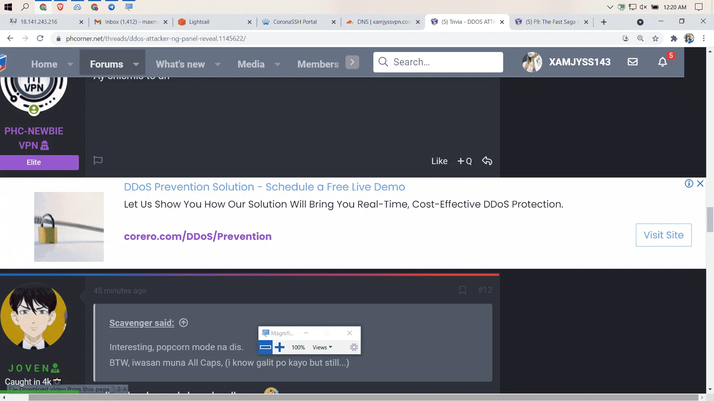This screenshot has height=401, width=714.
Task: Jump to quoted post via arrow icon
Action: [183, 323]
